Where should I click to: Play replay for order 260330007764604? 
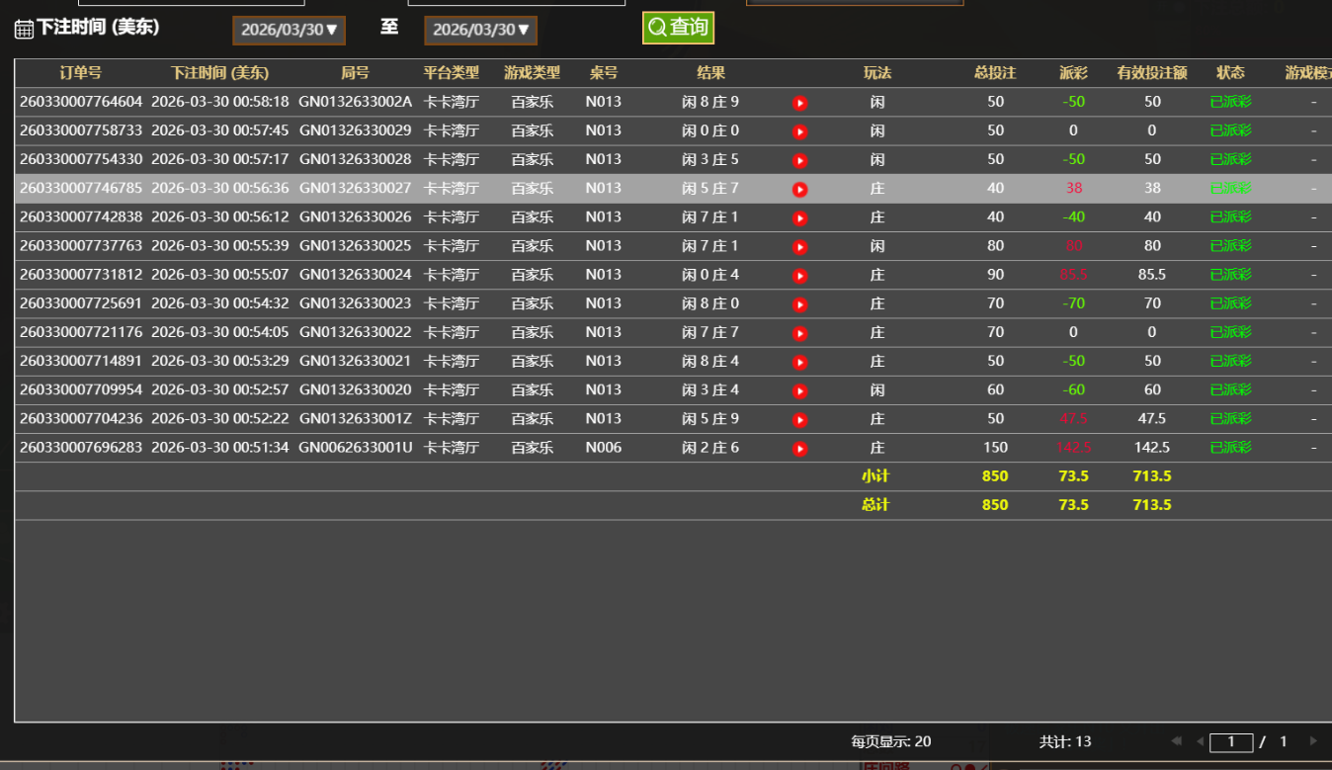point(799,103)
